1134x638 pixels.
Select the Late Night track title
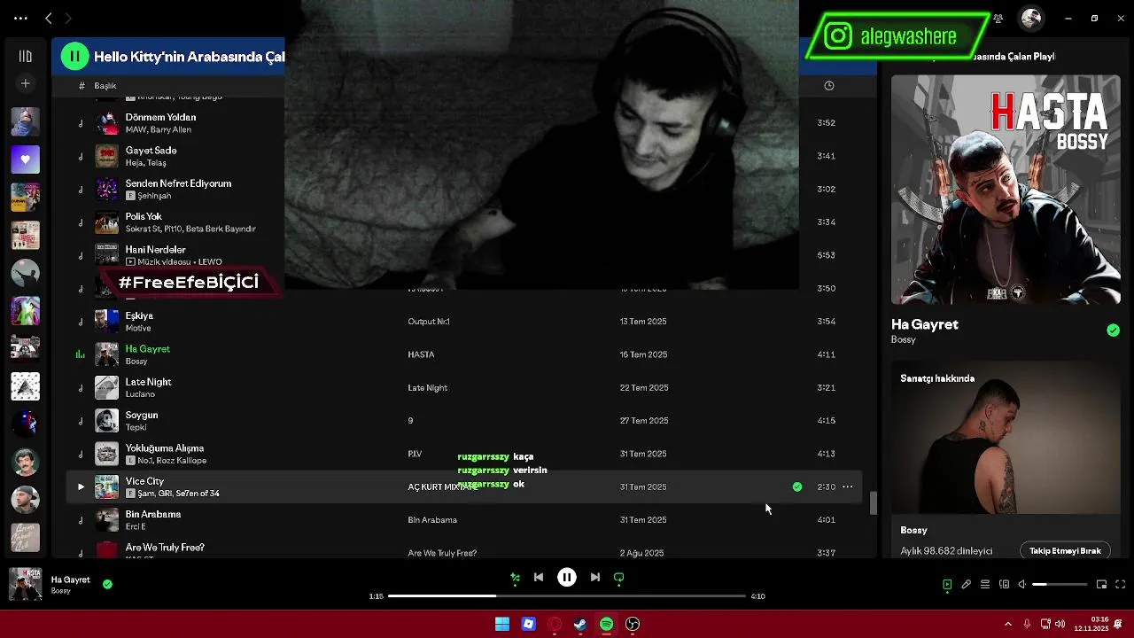[148, 382]
